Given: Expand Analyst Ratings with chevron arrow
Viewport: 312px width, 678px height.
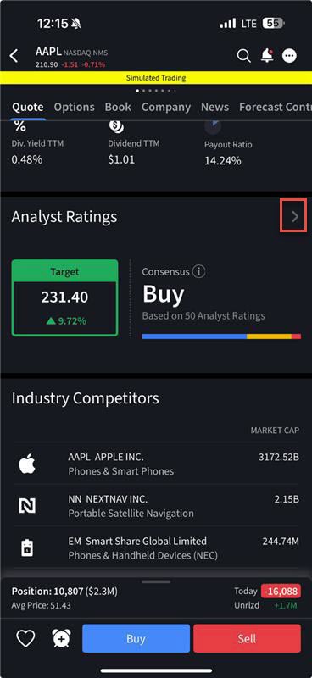Looking at the screenshot, I should (295, 216).
